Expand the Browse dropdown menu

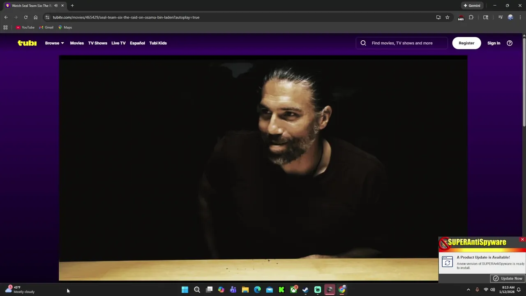(54, 43)
